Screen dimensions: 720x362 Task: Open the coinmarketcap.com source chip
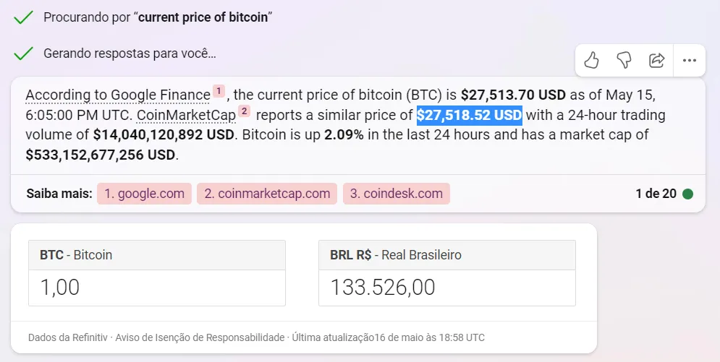pos(267,194)
